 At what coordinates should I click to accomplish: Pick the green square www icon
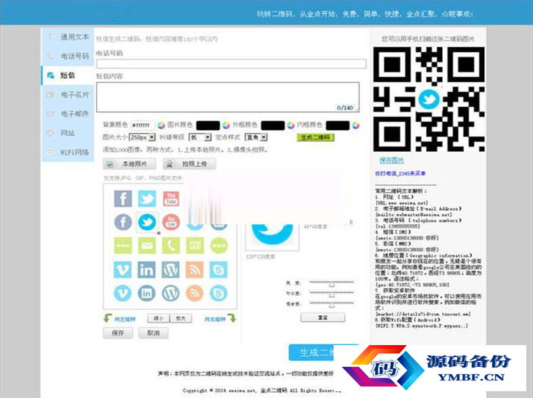[x=123, y=245]
